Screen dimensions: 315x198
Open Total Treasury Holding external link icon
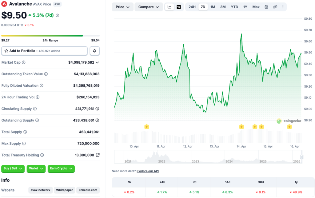pyautogui.click(x=98, y=155)
